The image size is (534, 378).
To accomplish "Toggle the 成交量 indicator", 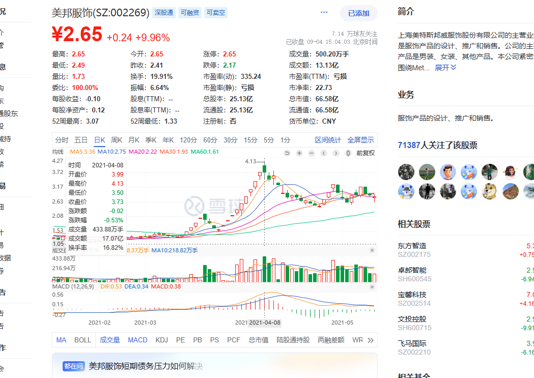I will click(109, 340).
